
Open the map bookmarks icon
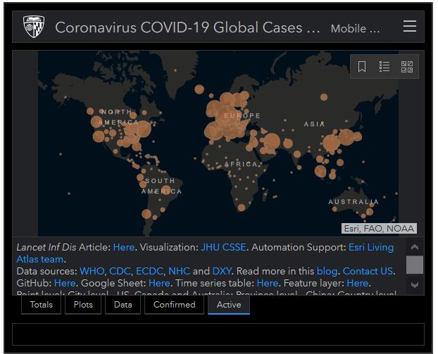click(362, 67)
